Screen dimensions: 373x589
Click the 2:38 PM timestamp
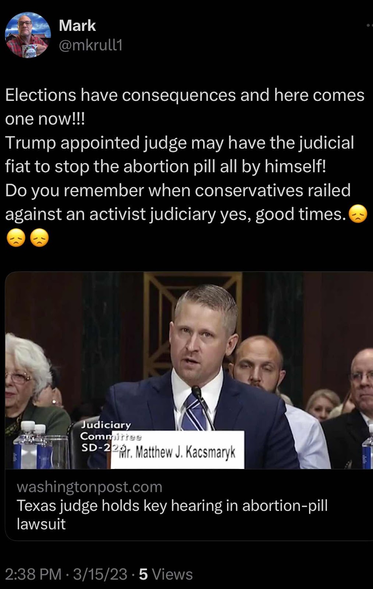coord(33,574)
